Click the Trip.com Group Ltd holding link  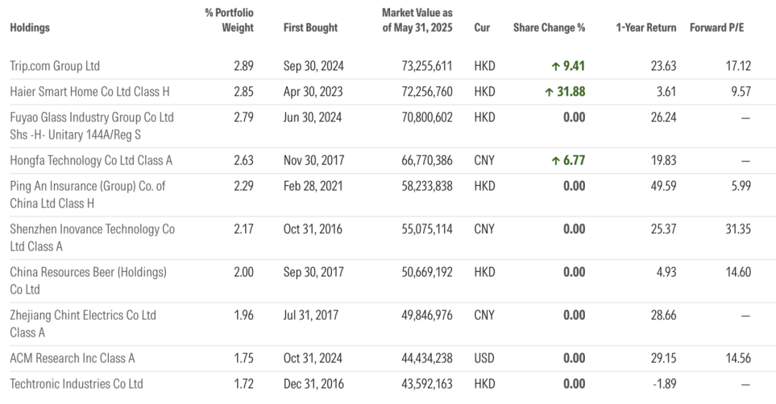pyautogui.click(x=55, y=66)
